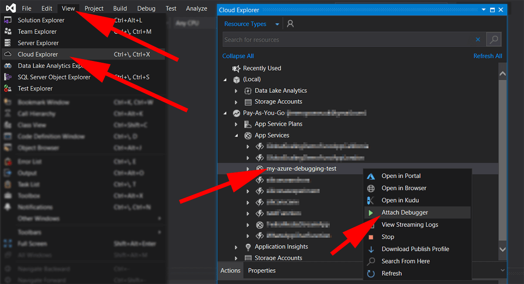Expand the my-azure-debugging-test node
Image resolution: width=524 pixels, height=284 pixels.
click(248, 169)
